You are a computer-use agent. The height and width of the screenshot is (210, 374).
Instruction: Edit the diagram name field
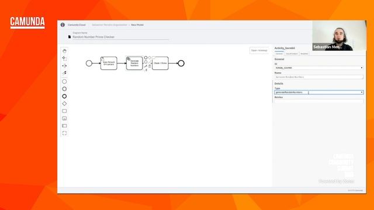(120, 37)
